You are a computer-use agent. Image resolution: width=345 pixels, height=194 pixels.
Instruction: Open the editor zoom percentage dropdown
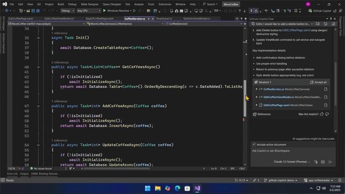click(x=14, y=169)
